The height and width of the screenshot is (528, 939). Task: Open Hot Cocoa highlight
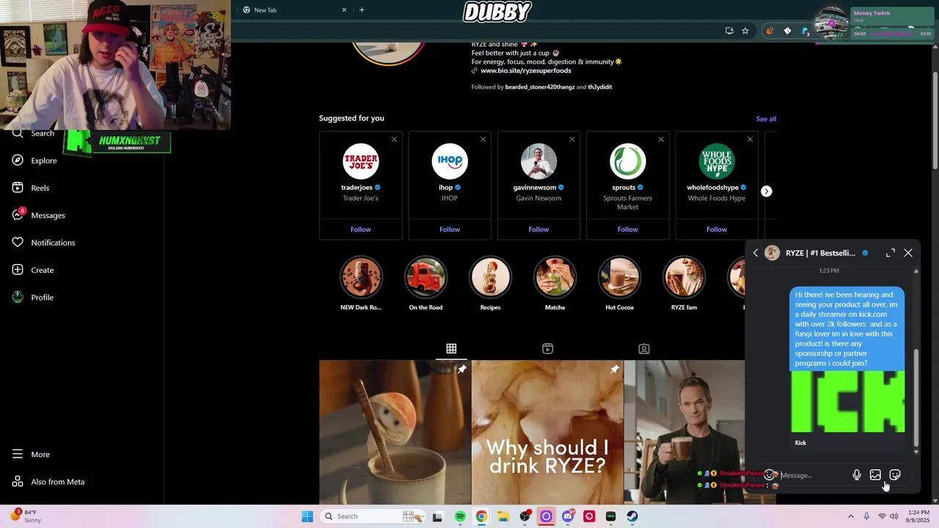[x=619, y=278]
